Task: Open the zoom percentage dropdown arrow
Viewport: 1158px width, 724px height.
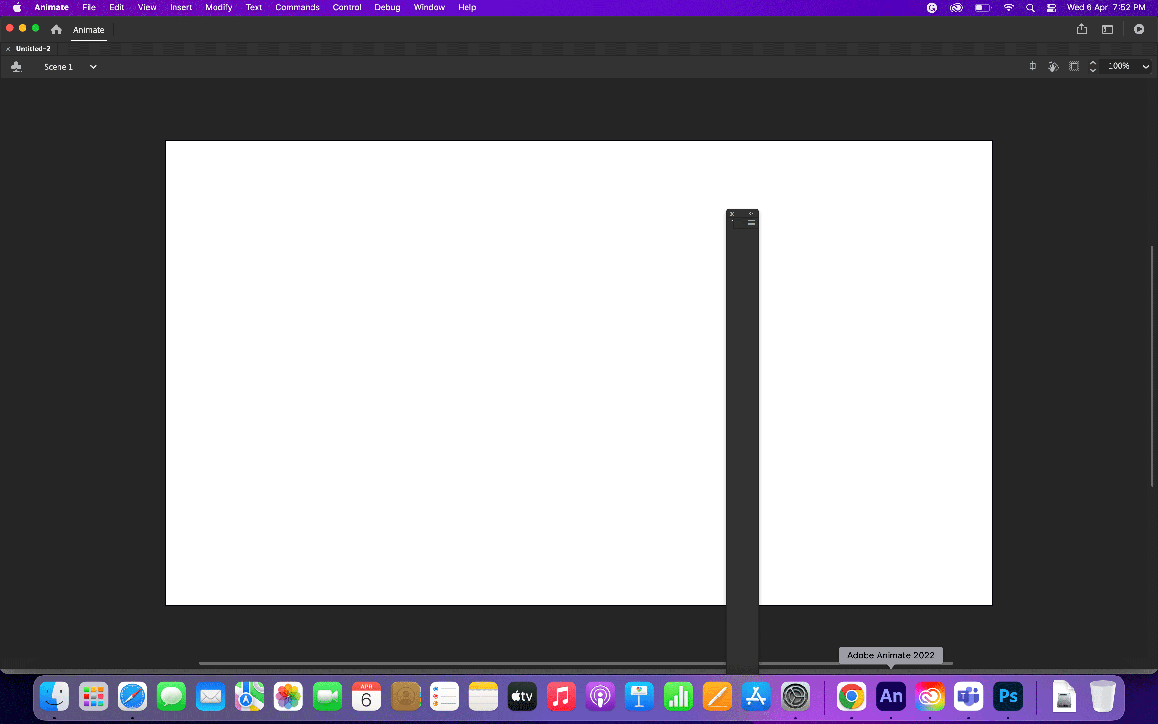Action: [1145, 67]
